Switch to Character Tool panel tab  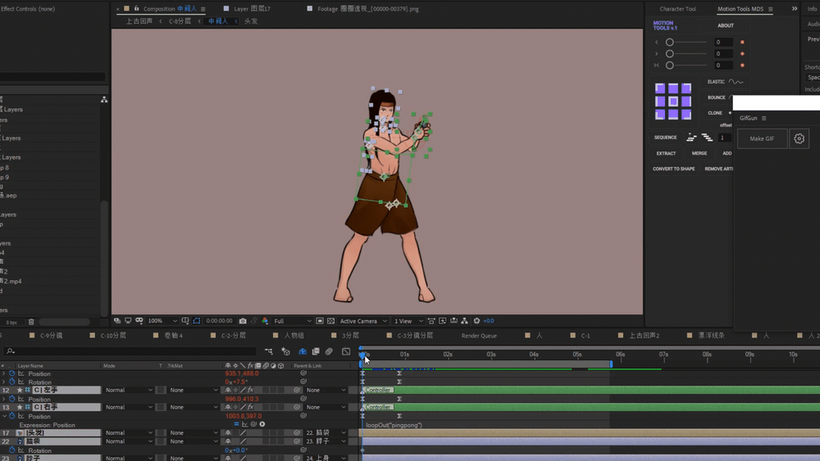click(x=678, y=9)
